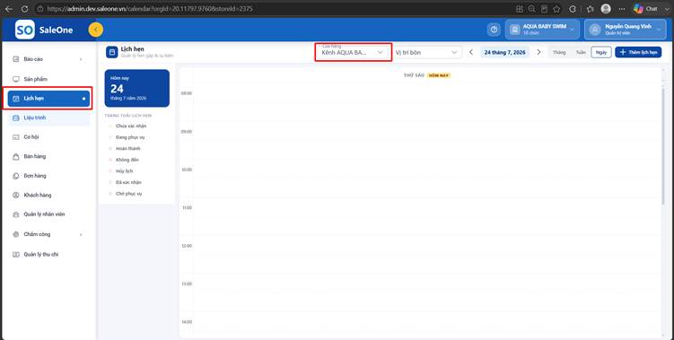Viewport: 674px width, 340px height.
Task: Add this page to browser favorites with the star
Action: [x=556, y=9]
